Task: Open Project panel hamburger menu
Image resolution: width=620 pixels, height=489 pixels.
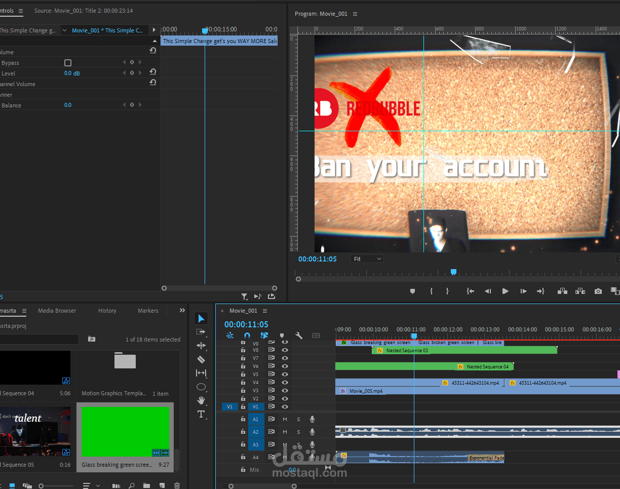Action: point(24,311)
